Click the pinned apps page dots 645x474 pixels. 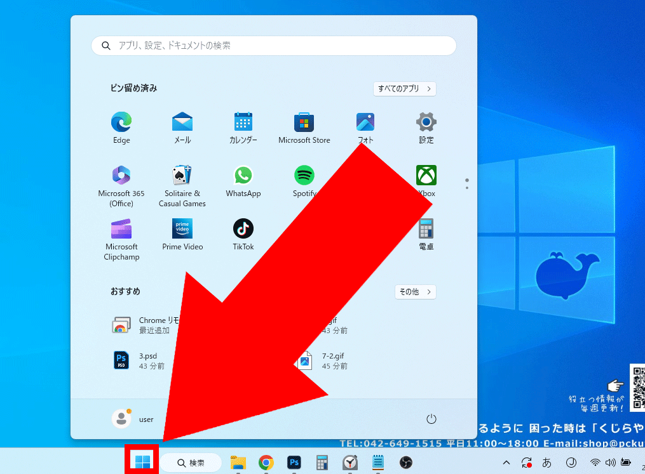pyautogui.click(x=467, y=183)
